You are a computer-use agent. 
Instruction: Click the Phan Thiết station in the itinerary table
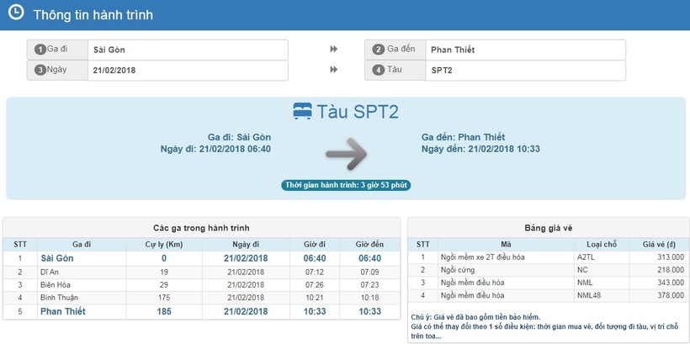tap(62, 311)
